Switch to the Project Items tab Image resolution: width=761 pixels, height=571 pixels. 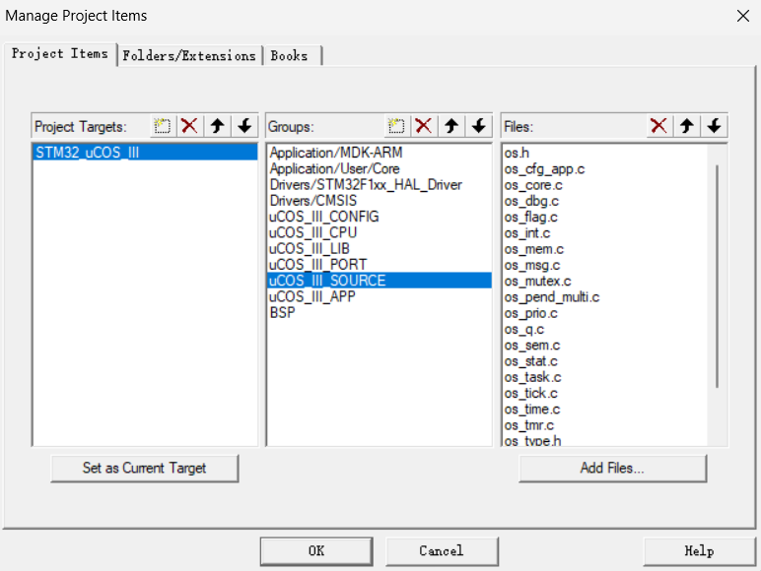[60, 54]
